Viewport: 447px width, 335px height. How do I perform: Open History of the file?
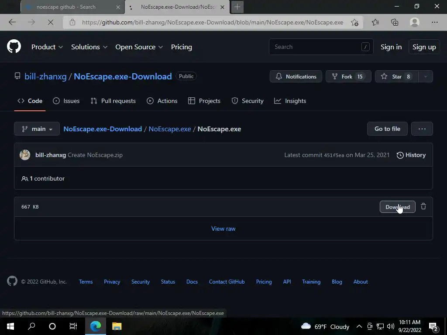(x=411, y=155)
